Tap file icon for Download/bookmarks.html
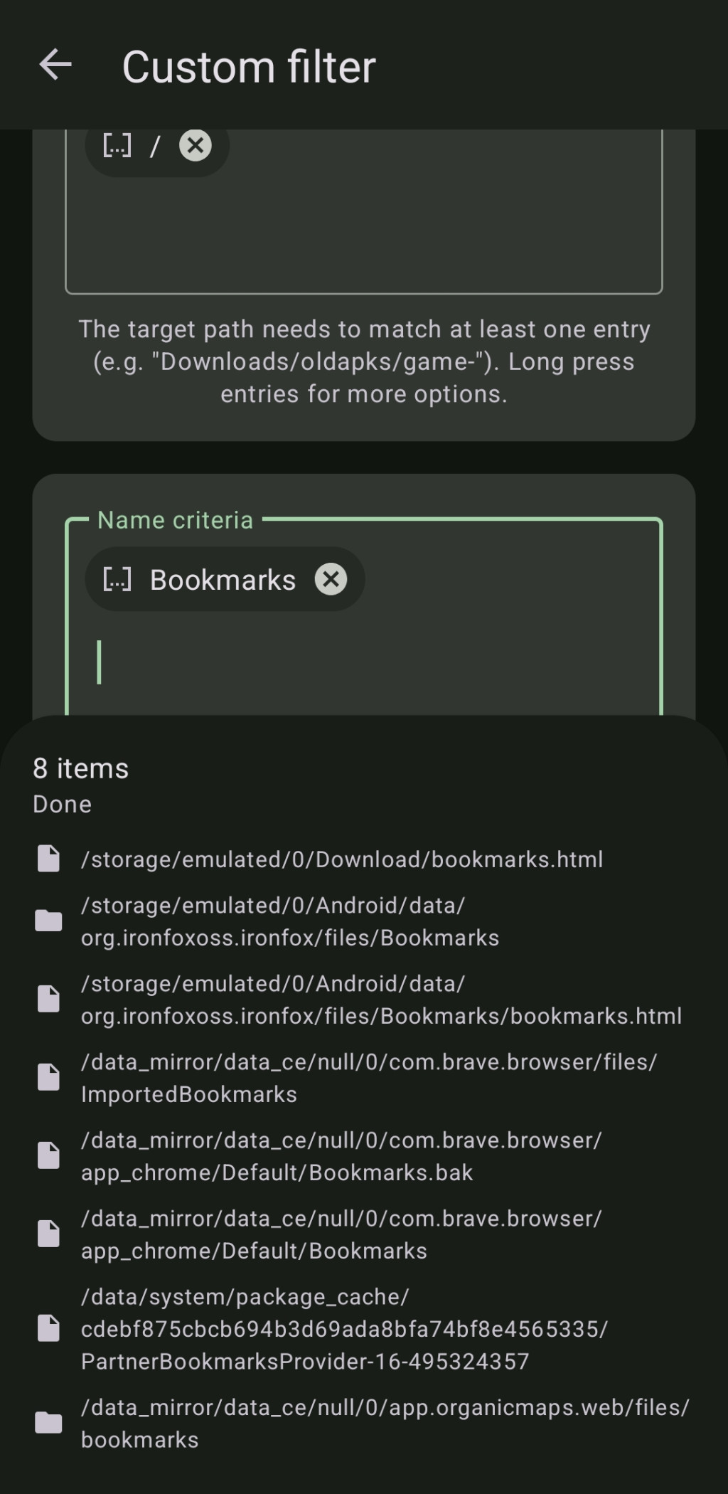The height and width of the screenshot is (1494, 728). point(48,859)
